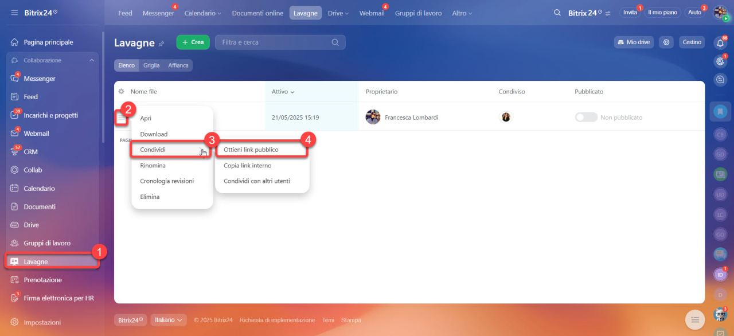
Task: Open Gruppi di lavoro in sidebar
Action: pos(47,243)
